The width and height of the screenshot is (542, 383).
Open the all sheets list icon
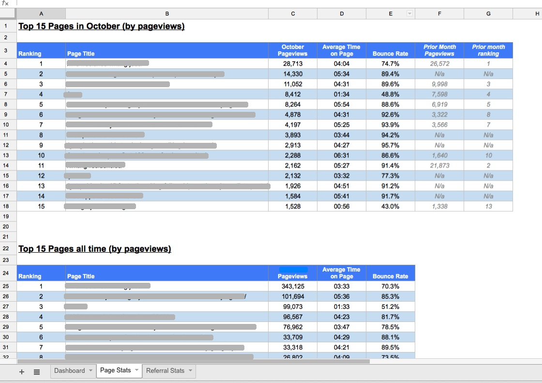coord(37,371)
